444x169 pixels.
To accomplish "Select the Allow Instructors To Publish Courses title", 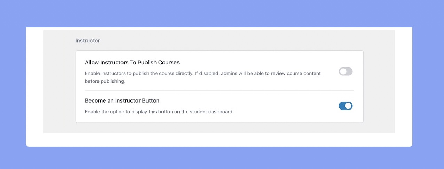I will click(x=132, y=63).
